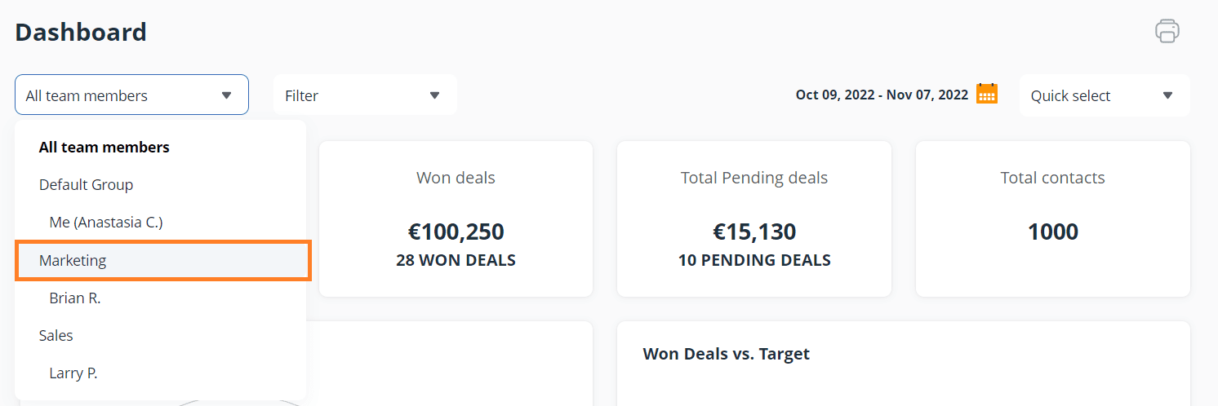Open the Total contacts card

tap(1052, 218)
